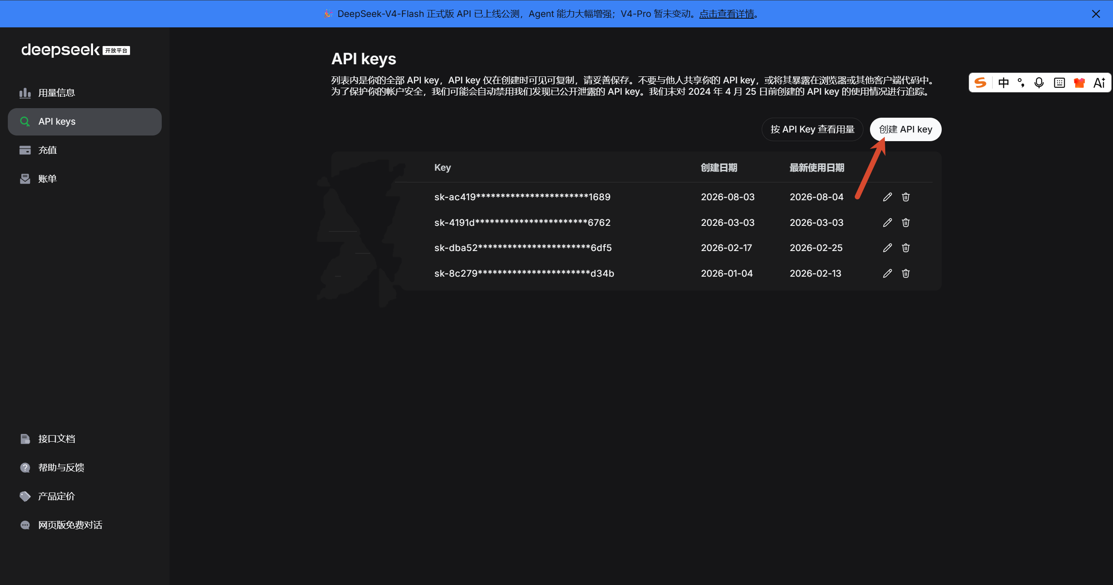1113x585 pixels.
Task: Click key text sk-dba52***6df5
Action: coord(523,248)
